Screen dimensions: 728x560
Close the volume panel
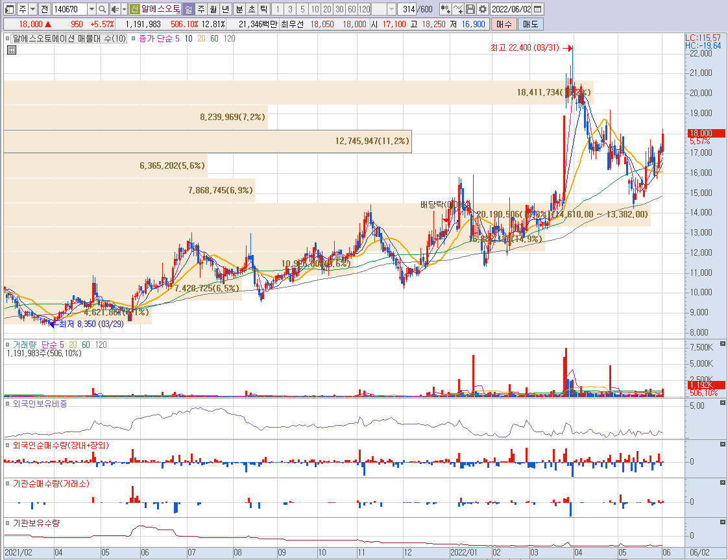pos(722,344)
